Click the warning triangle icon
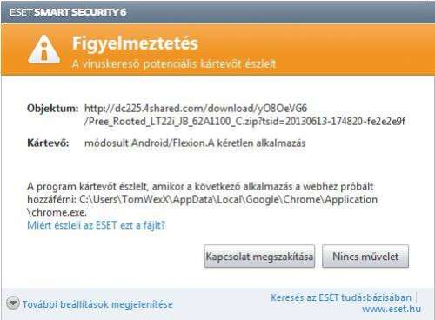Viewport: 435px width, 320px height. [x=44, y=50]
